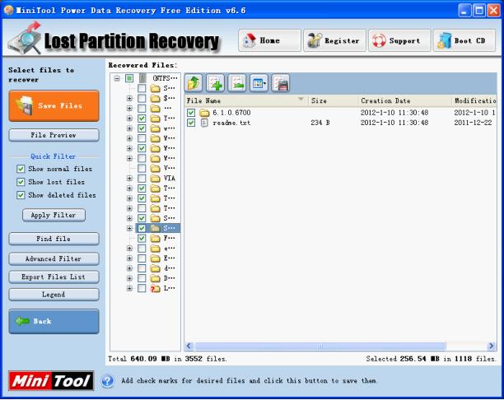Click the question-mark lost folder icon L…

click(156, 288)
